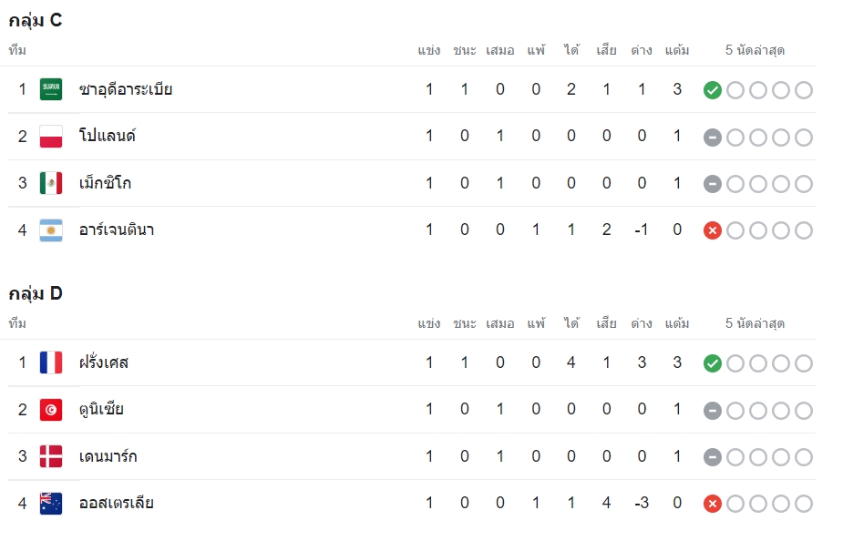Click the กลุ่ม C group heading
This screenshot has width=843, height=541.
(x=36, y=20)
